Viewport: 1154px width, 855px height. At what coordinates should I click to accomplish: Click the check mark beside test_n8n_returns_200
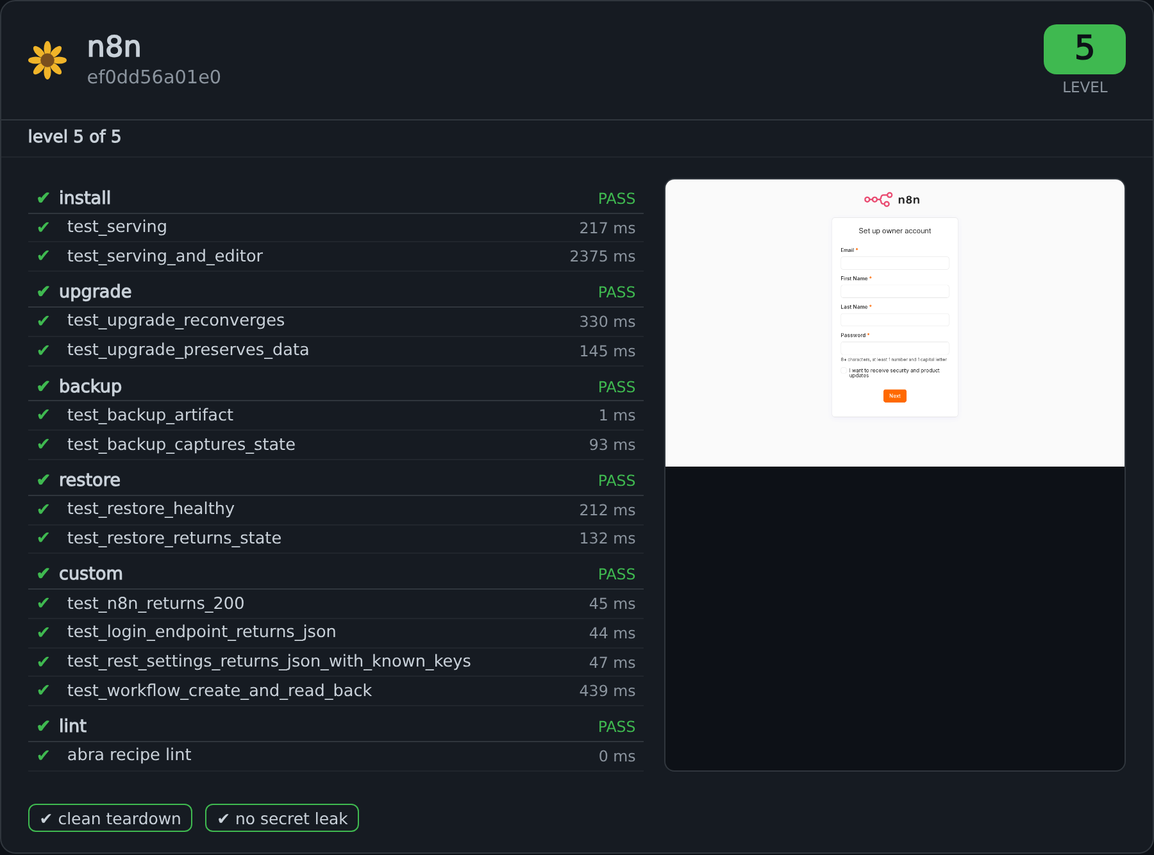[43, 603]
